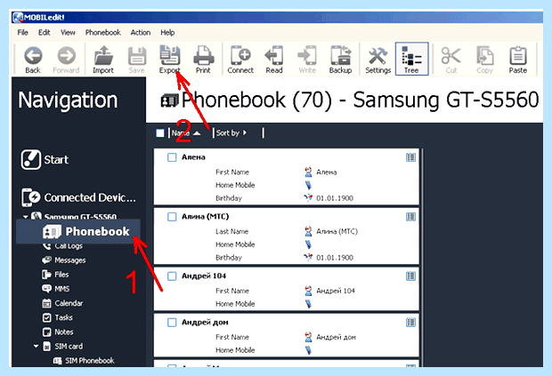The height and width of the screenshot is (376, 552).
Task: Select SIM card in navigation tree
Action: pyautogui.click(x=62, y=347)
